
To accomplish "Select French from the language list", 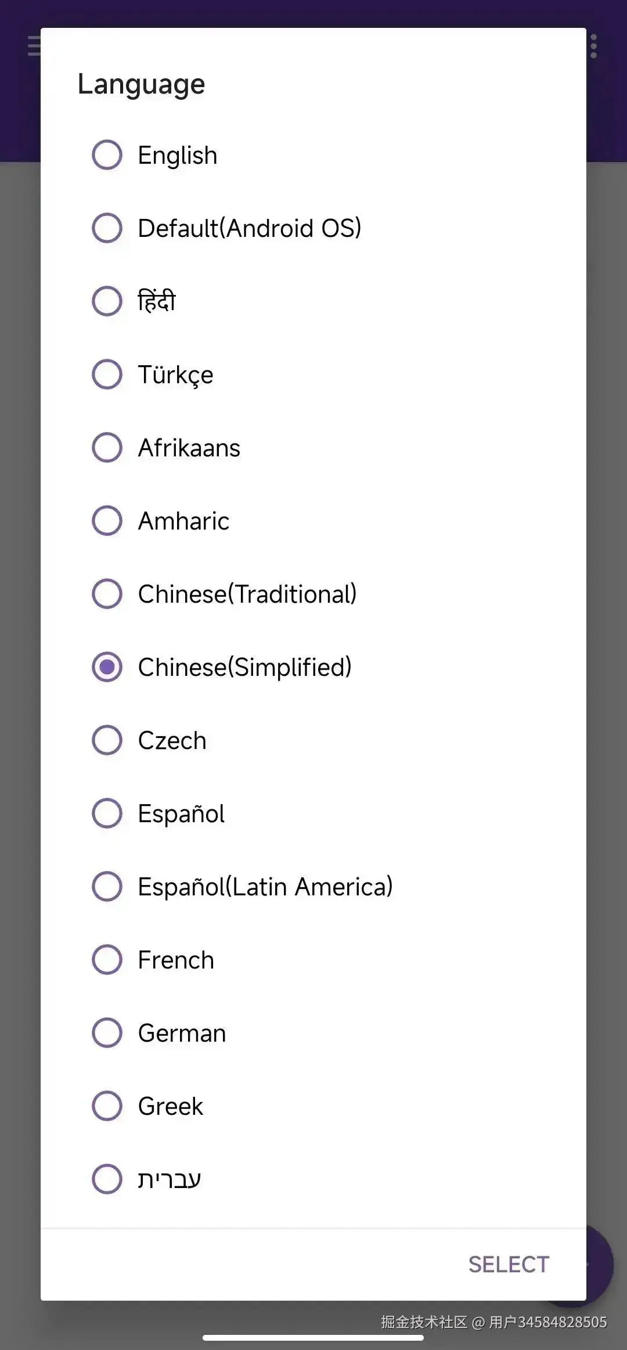I will [107, 960].
